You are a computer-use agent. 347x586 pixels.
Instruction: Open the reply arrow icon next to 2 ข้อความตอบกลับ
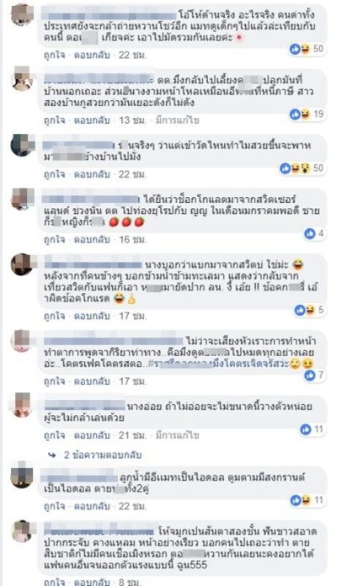point(52,455)
